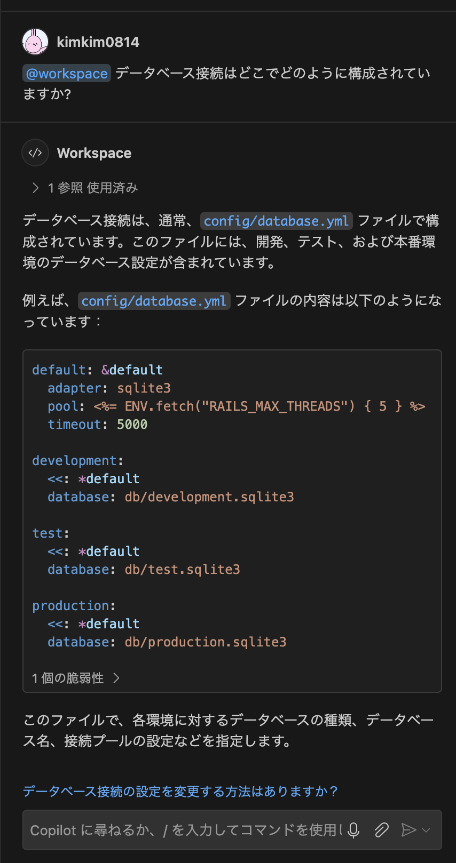Click the microphone voice input icon
This screenshot has height=863, width=456.
[353, 830]
